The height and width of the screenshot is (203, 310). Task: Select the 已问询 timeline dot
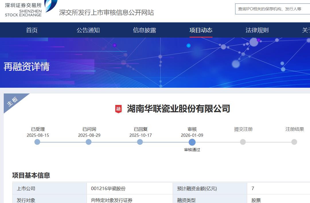pyautogui.click(x=89, y=142)
